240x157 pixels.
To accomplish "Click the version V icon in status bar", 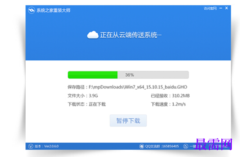I will [x=30, y=146].
